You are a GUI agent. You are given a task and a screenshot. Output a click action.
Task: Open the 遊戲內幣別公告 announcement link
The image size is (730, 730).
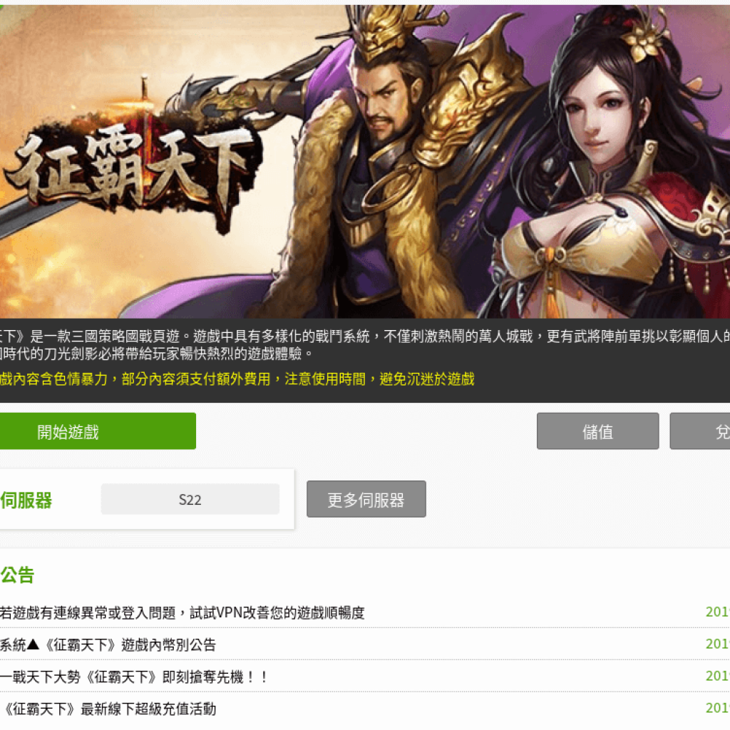click(x=108, y=644)
